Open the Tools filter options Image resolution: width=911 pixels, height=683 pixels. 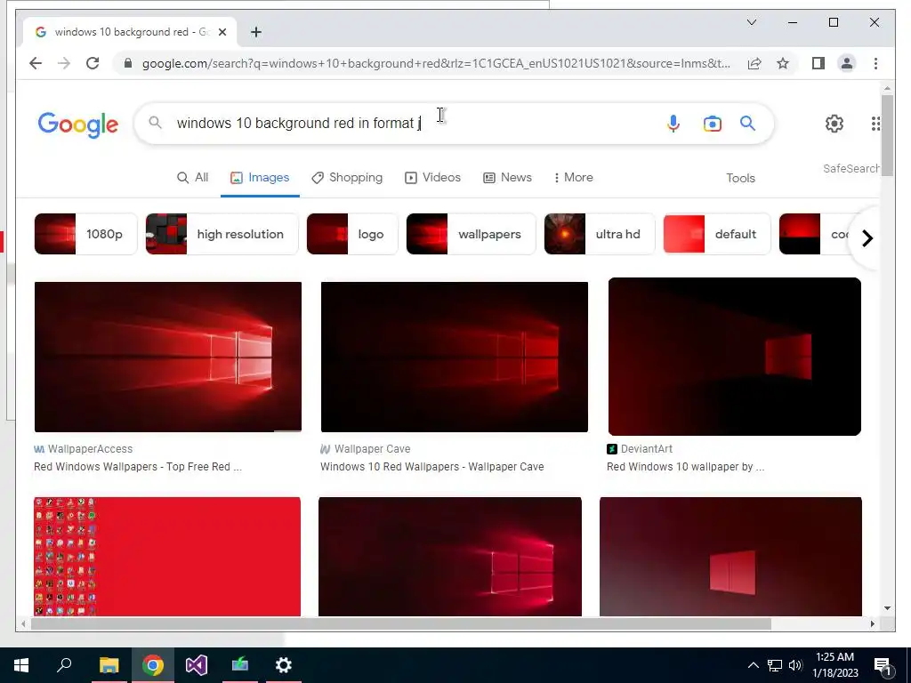click(740, 178)
